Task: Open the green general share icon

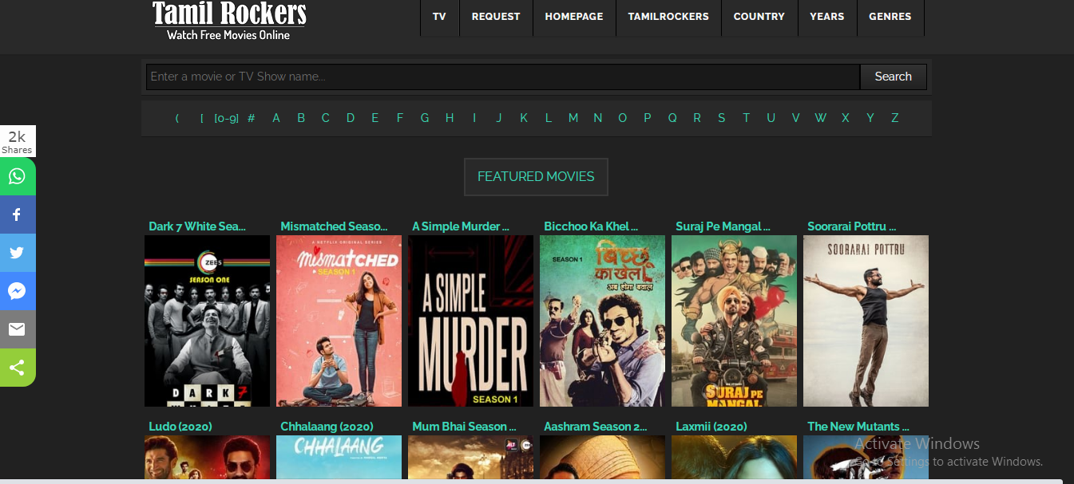Action: pos(18,368)
